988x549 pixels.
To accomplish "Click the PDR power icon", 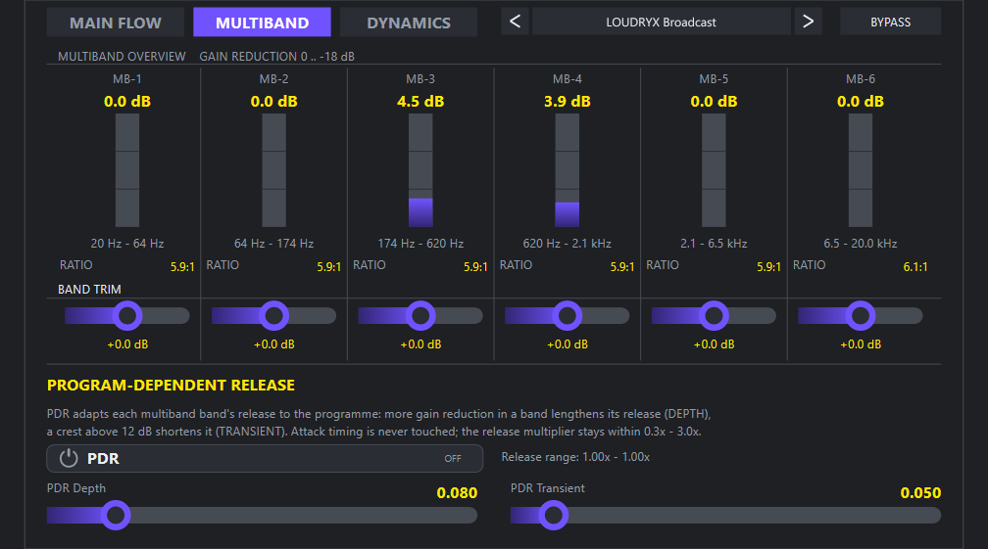I will tap(69, 458).
